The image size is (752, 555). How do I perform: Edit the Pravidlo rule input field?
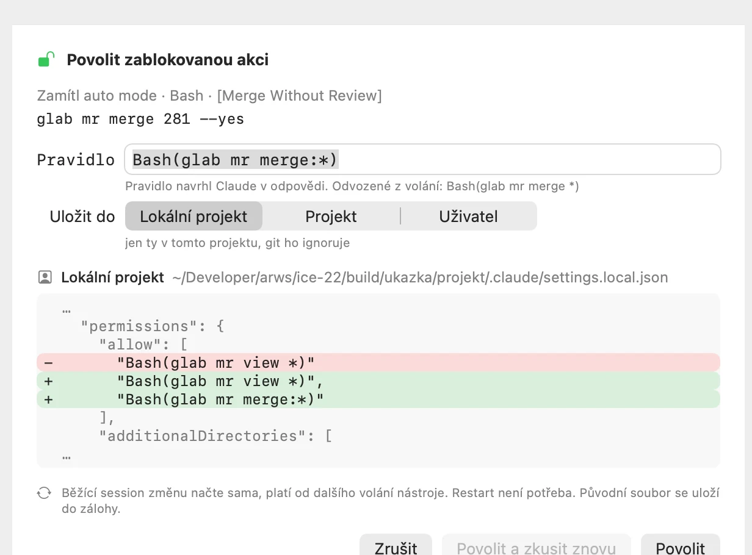(x=422, y=160)
